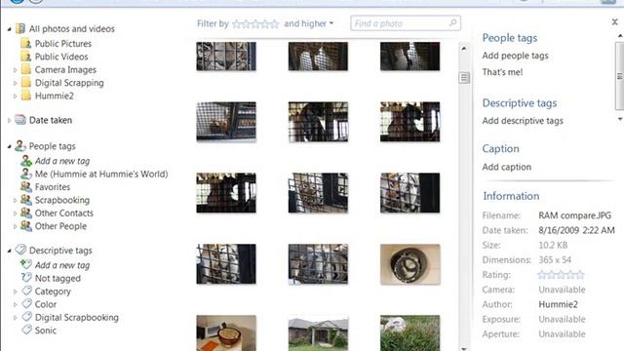Viewport: 624px width, 351px height.
Task: Click the gallery scroll down arrow
Action: (464, 348)
